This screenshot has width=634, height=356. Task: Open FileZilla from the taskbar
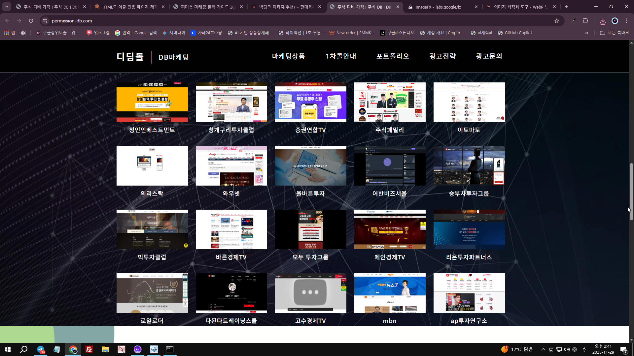point(89,349)
